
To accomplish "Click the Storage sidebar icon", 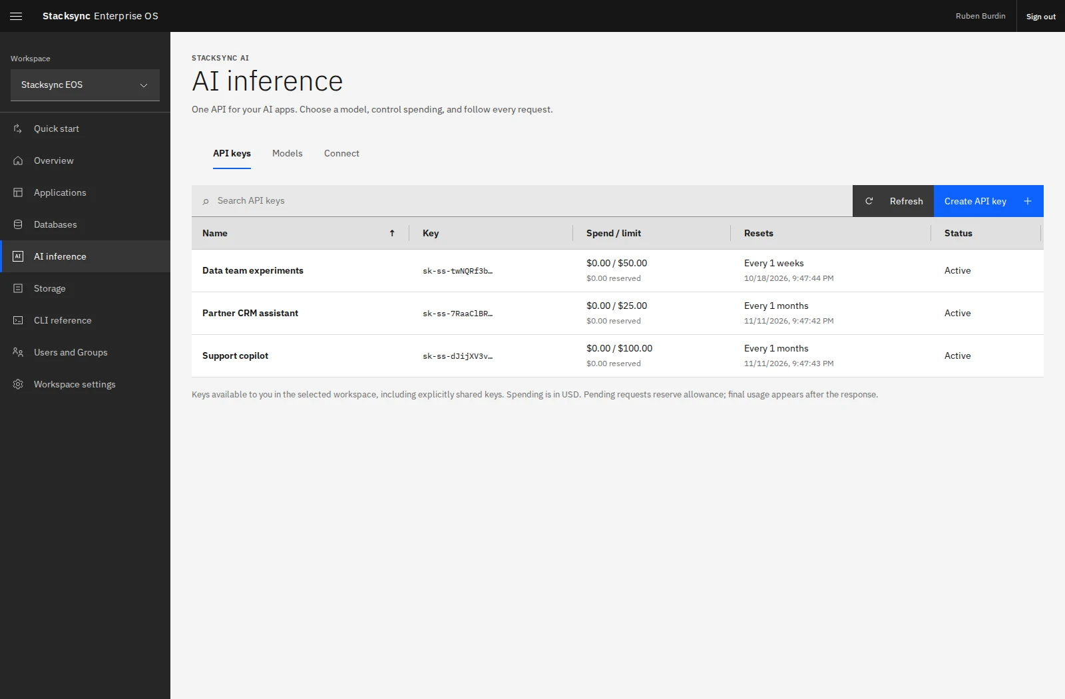I will (18, 288).
